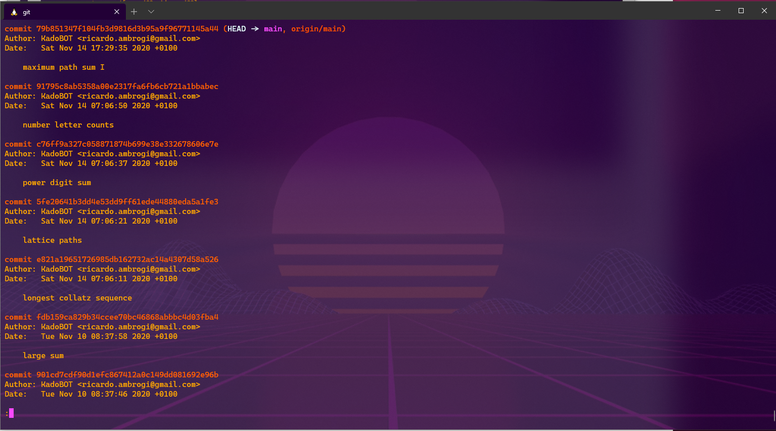Click the date Tue Nov 10 08:37:46 2020
The image size is (776, 431).
tap(96, 394)
